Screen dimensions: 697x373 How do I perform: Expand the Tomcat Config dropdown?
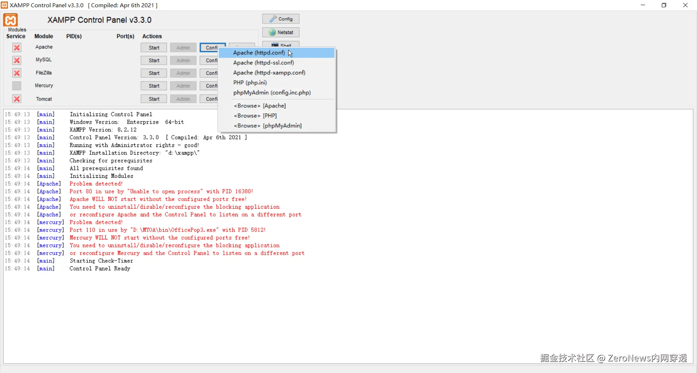(209, 99)
